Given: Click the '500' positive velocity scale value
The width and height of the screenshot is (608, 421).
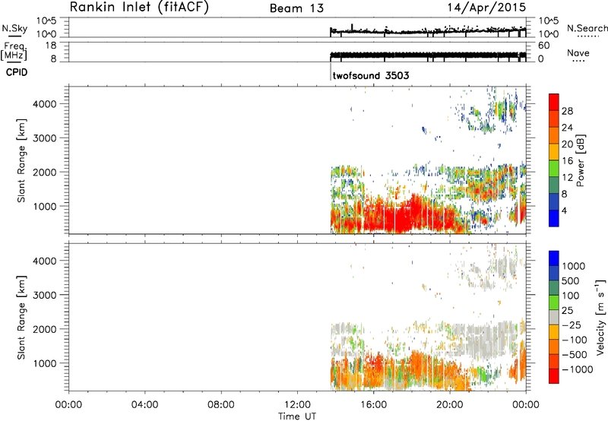Looking at the screenshot, I should (x=571, y=281).
